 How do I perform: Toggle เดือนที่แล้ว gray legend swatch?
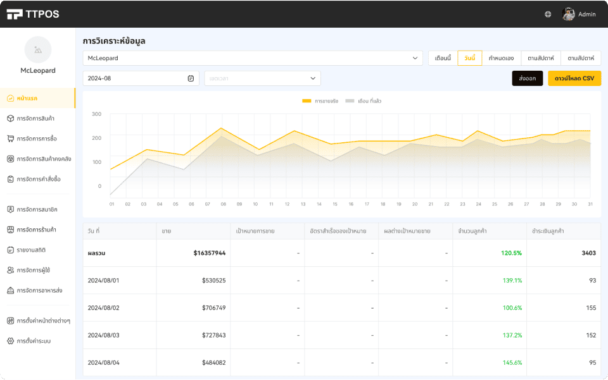pyautogui.click(x=350, y=101)
